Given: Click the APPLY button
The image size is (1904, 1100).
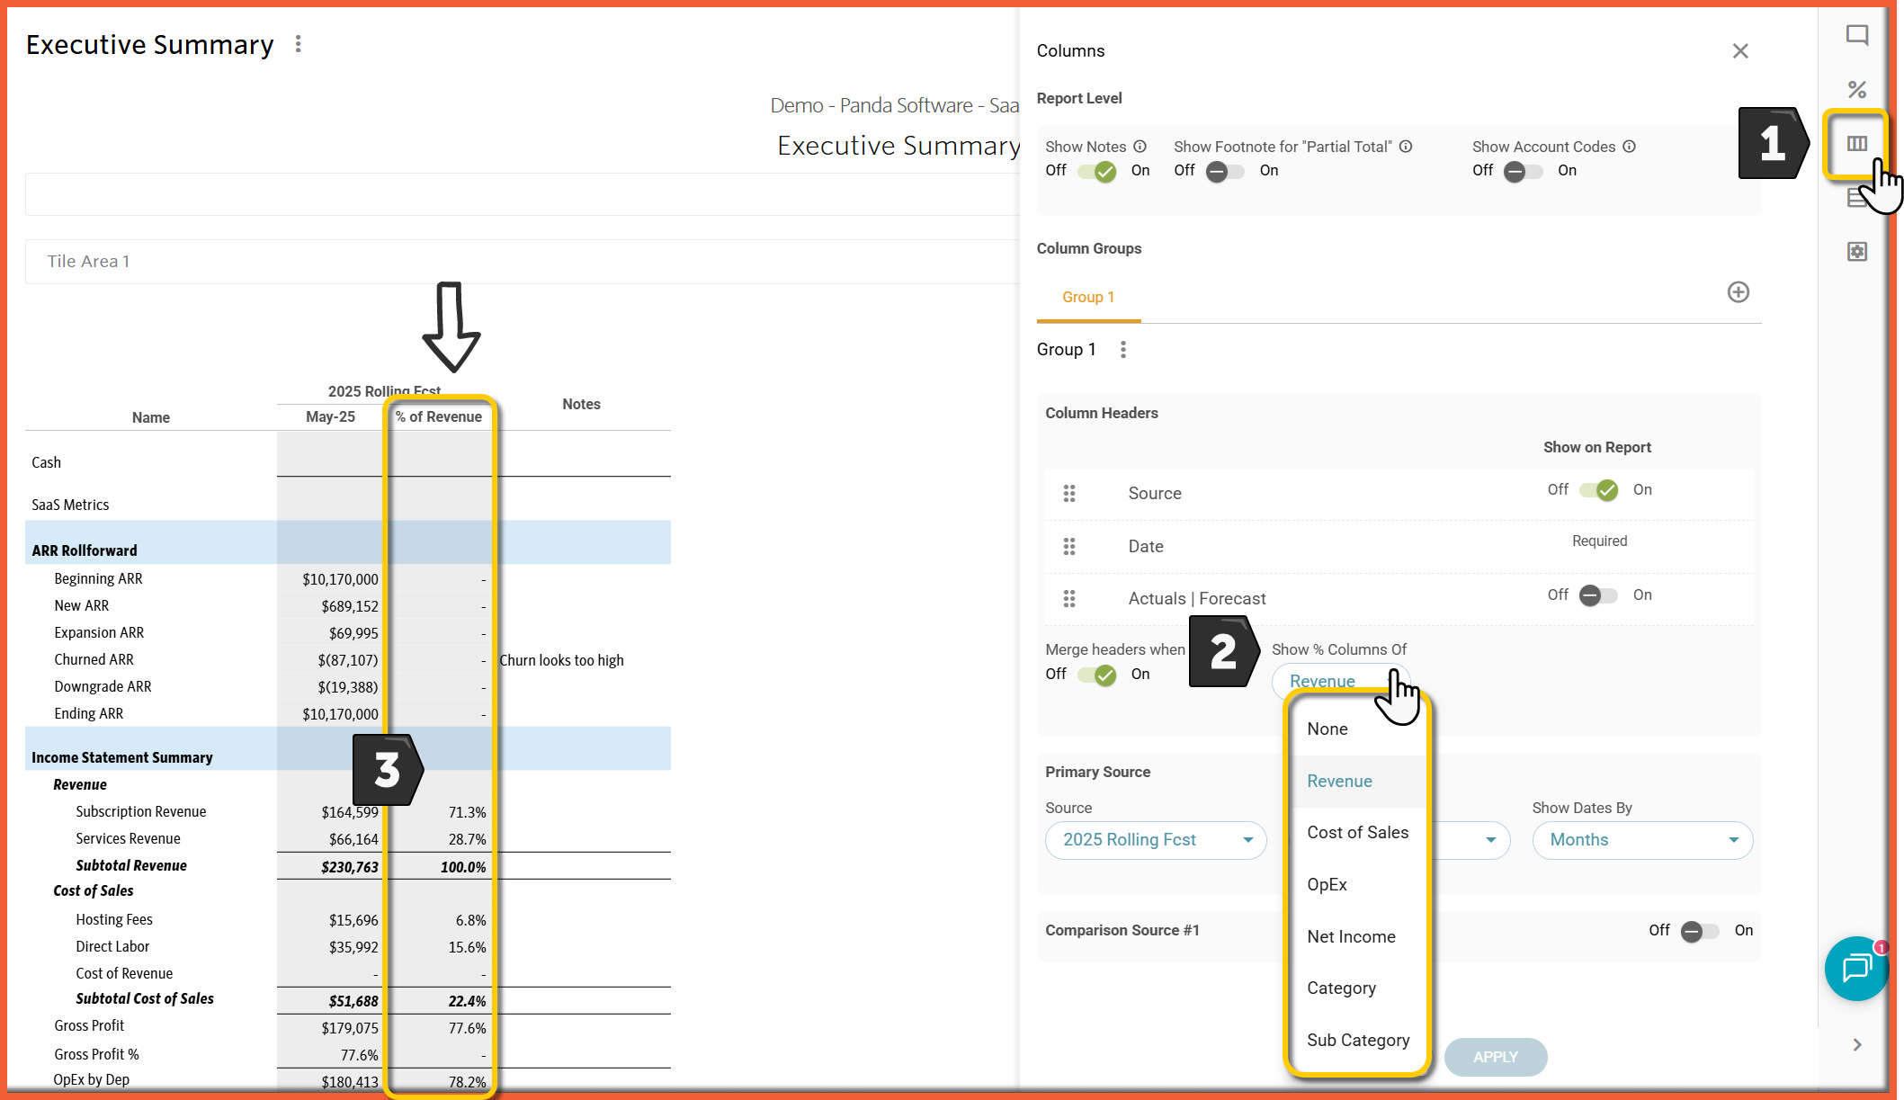Looking at the screenshot, I should 1495,1057.
